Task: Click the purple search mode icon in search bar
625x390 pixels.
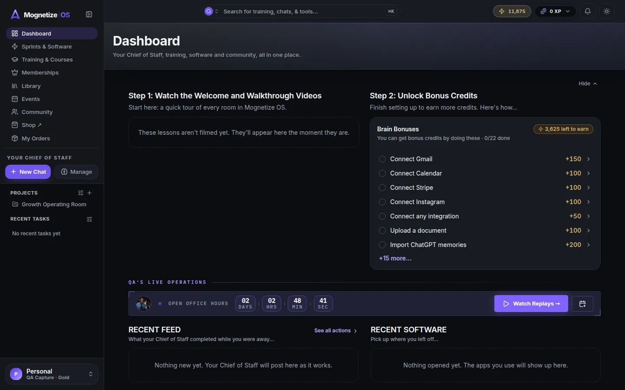Action: 209,11
